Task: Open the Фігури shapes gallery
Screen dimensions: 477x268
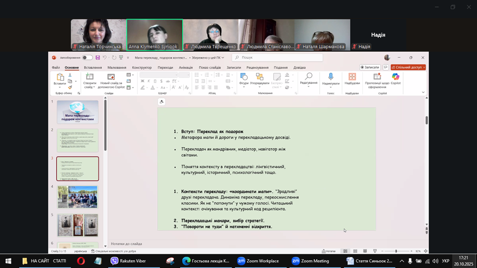Action: 244,79
